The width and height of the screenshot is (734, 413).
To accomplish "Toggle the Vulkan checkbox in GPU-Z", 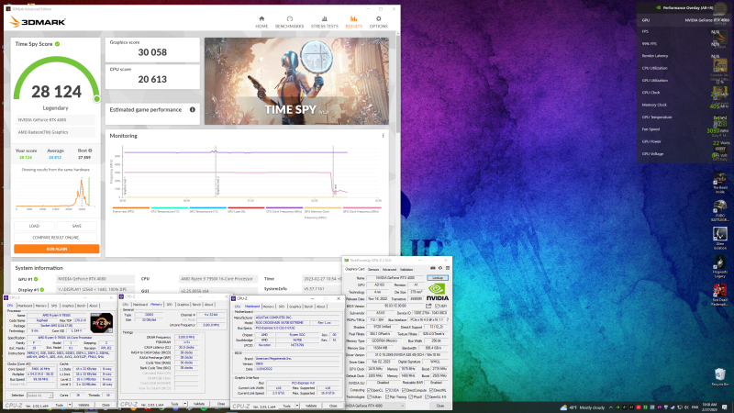I will pos(370,396).
